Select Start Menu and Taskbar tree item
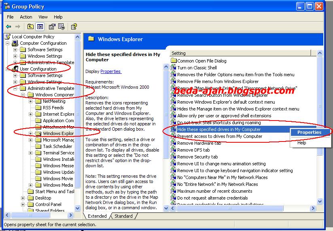This screenshot has height=231, width=333. click(55, 191)
